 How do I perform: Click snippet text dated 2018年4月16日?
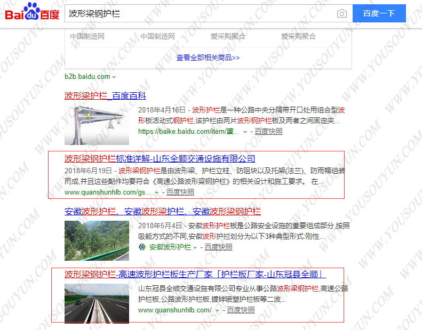(x=242, y=115)
